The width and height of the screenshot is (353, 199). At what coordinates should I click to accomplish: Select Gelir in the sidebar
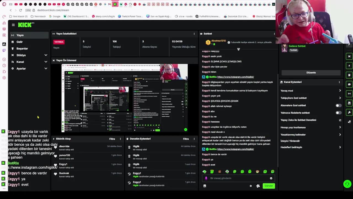[x=29, y=42]
